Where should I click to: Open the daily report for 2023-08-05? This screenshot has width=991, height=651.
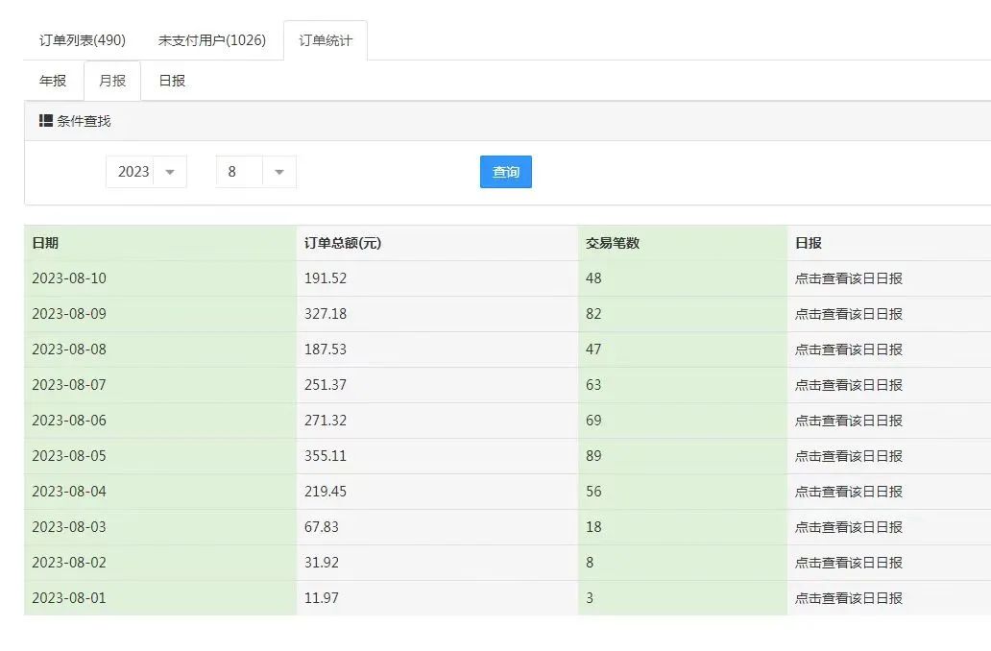851,456
